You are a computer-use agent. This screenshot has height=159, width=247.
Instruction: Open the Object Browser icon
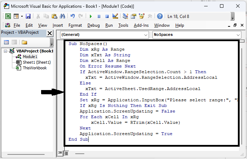pyautogui.click(x=142, y=16)
